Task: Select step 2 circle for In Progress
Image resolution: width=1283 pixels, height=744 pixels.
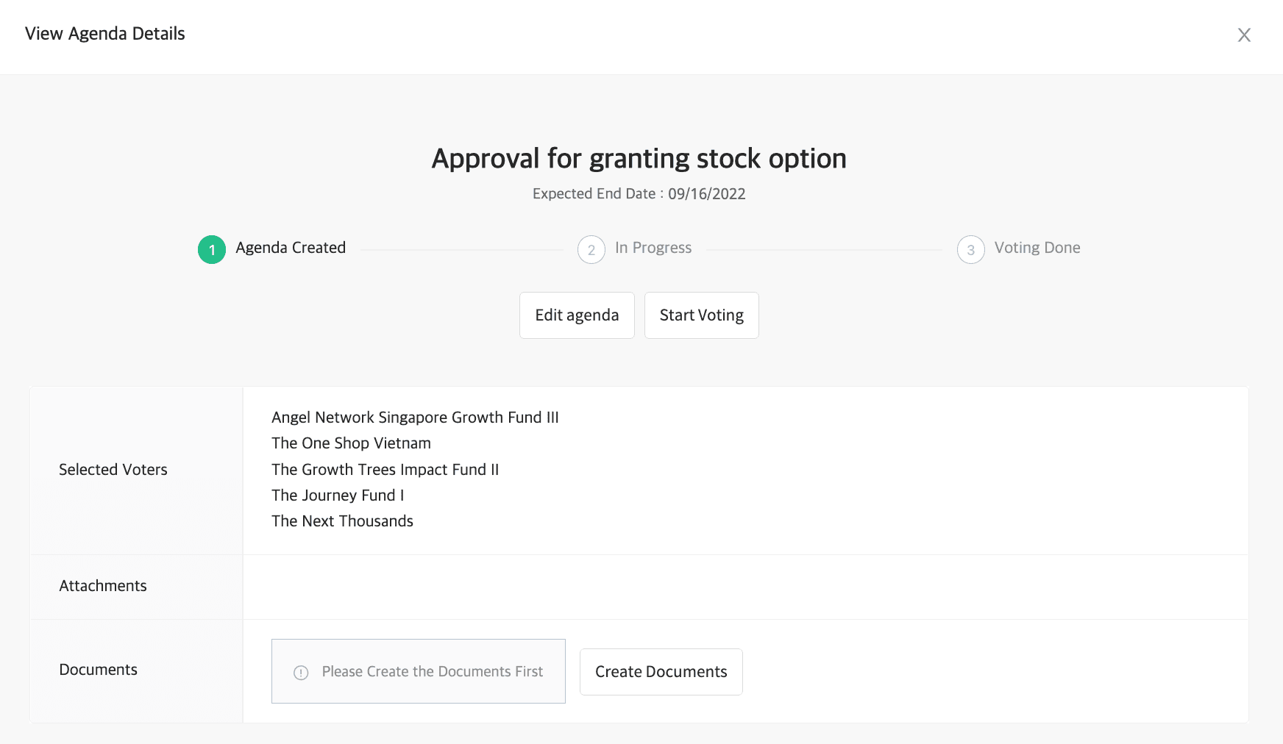Action: (x=591, y=250)
